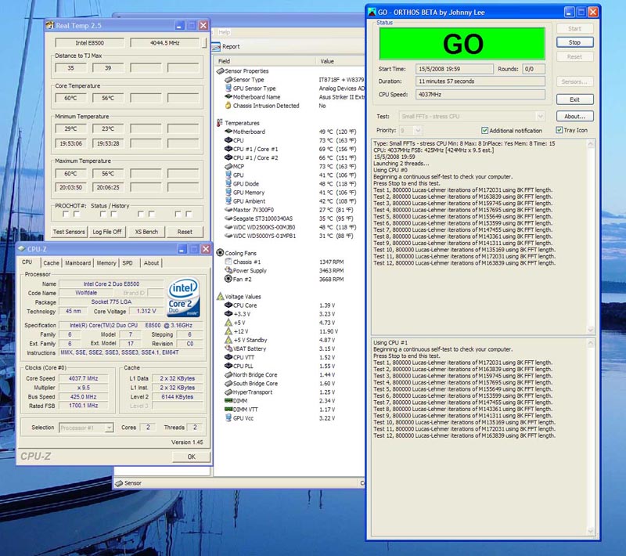Click the 4044.5 MHz field in Real Temp
The width and height of the screenshot is (626, 556).
click(164, 43)
